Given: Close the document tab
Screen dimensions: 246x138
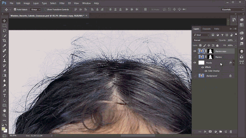Looking at the screenshot, I should pos(86,16).
